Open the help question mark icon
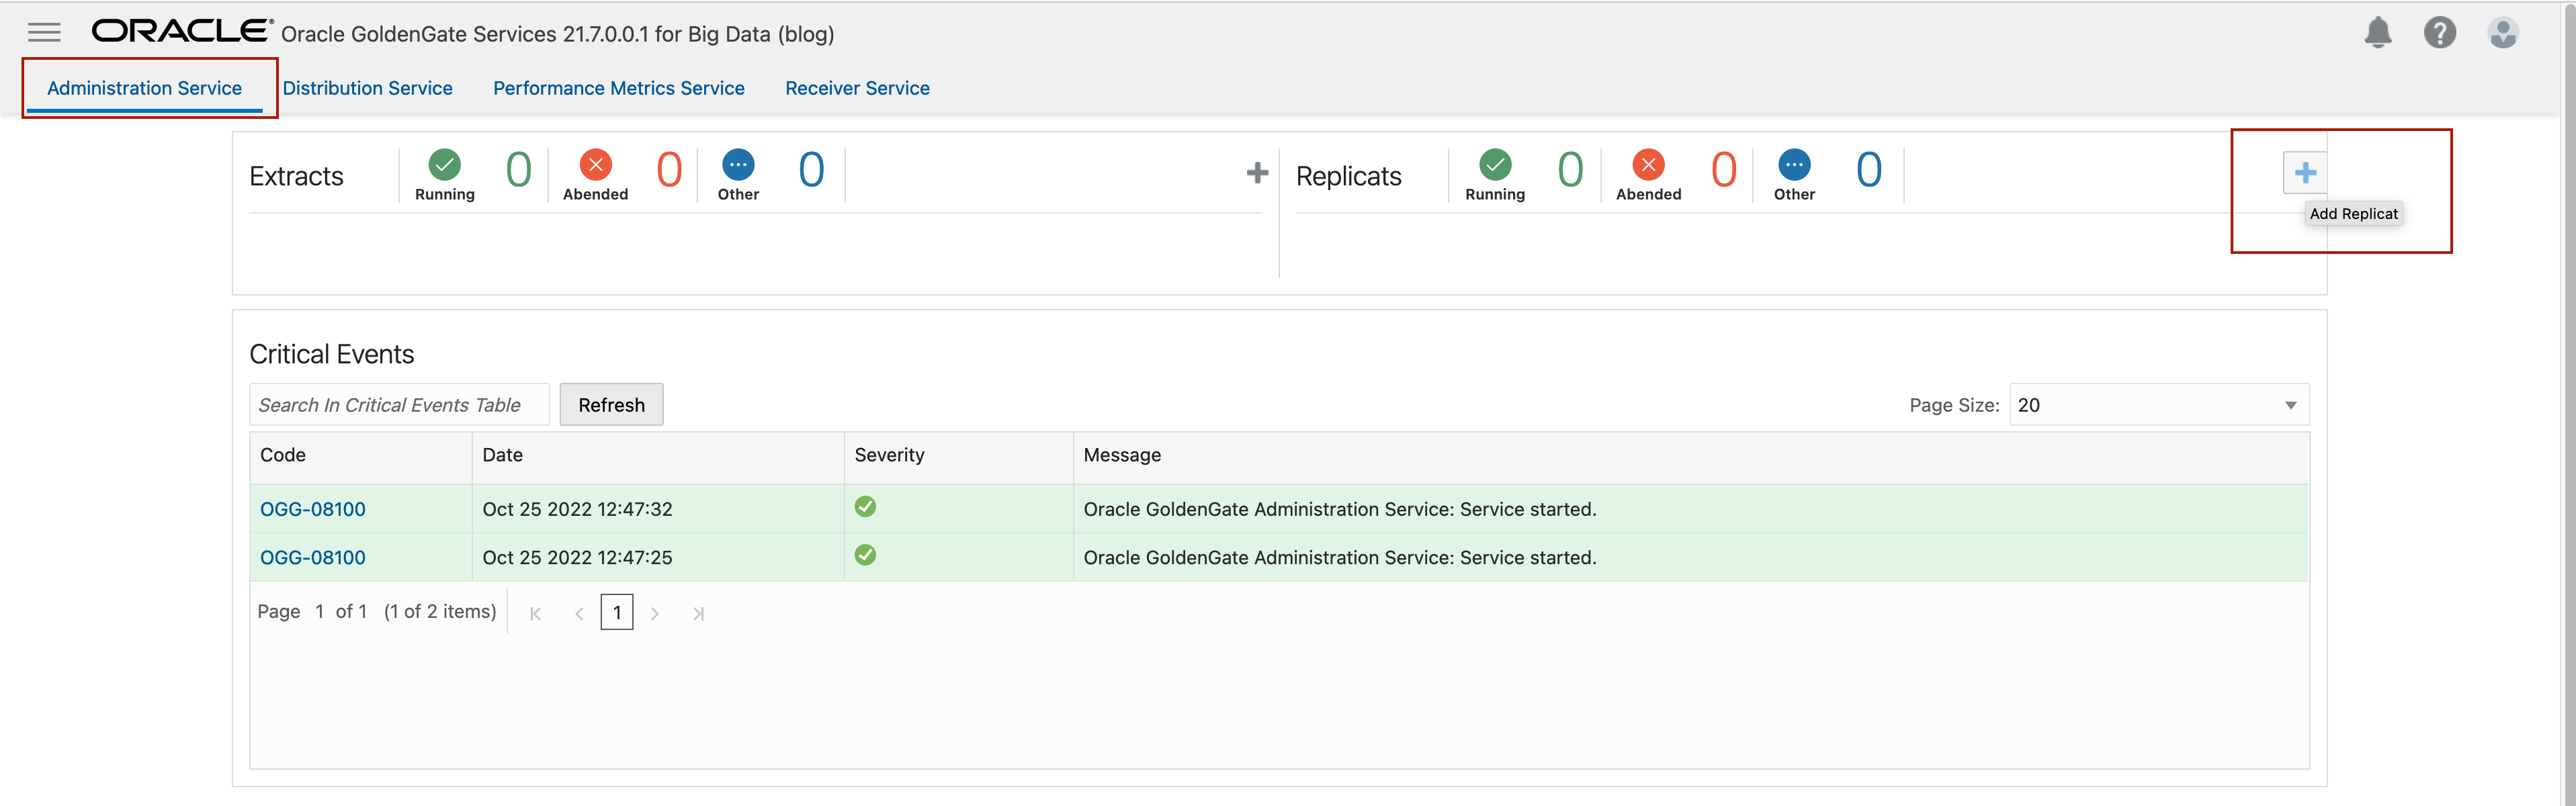This screenshot has height=806, width=2576. (2439, 33)
